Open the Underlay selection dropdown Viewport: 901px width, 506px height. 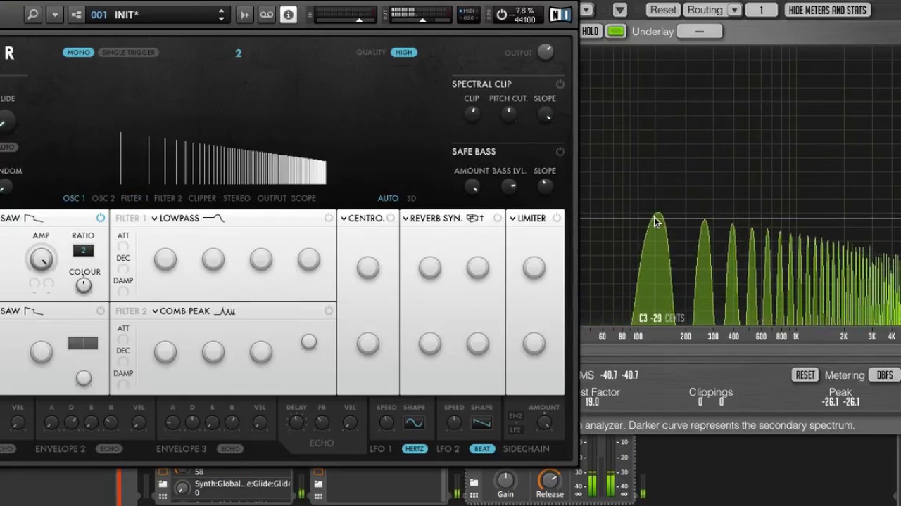coord(699,32)
